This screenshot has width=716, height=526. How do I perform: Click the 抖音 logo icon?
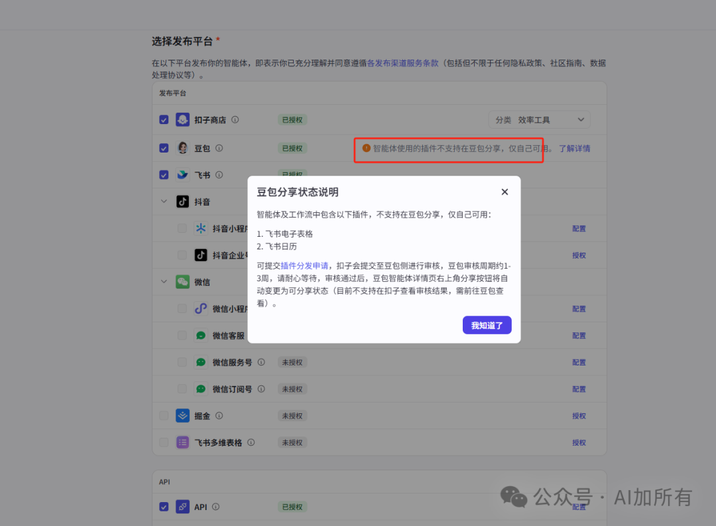point(183,202)
